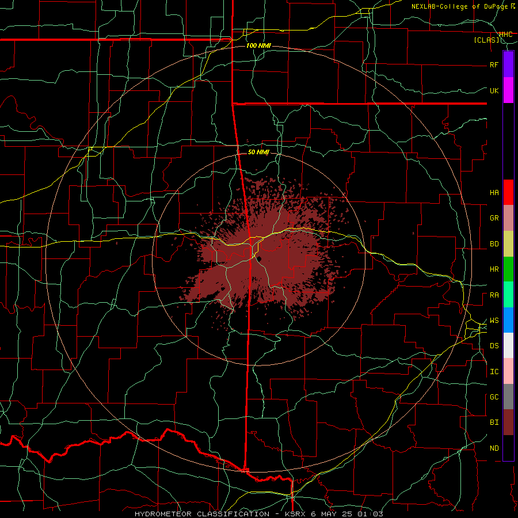Viewport: 518px width, 518px height.
Task: Click the white DS color swatch
Action: 508,345
